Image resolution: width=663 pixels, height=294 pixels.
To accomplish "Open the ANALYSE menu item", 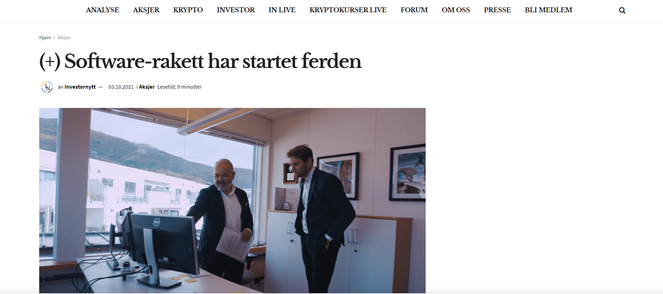I will click(103, 10).
